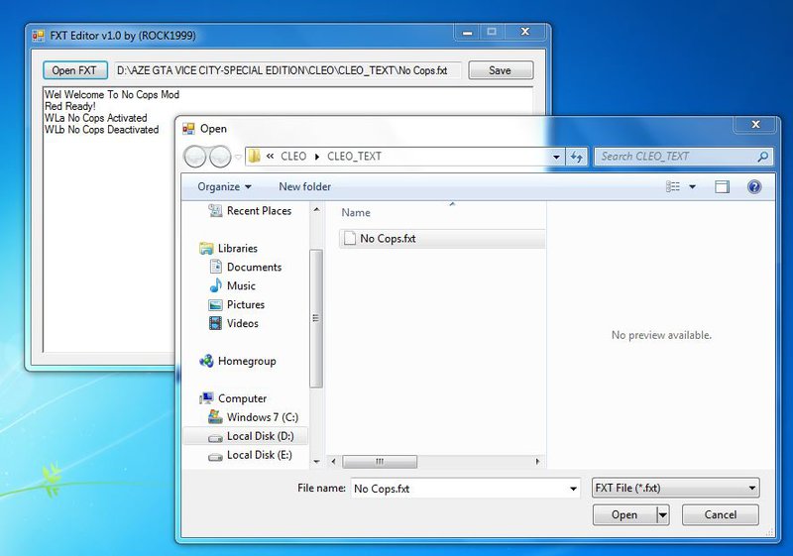
Task: Close the Open dialog with X
Action: coord(755,124)
